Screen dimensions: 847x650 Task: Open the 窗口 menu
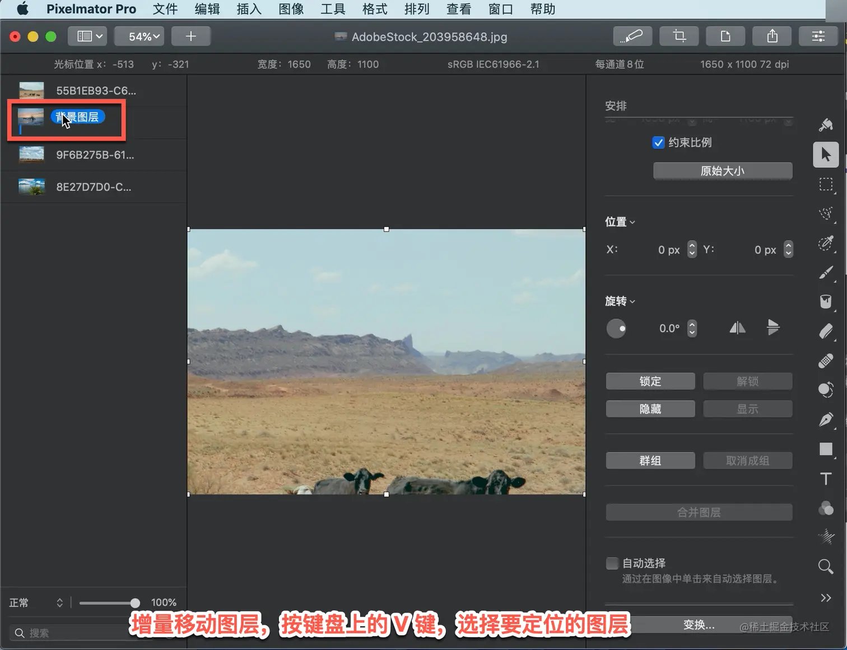501,9
